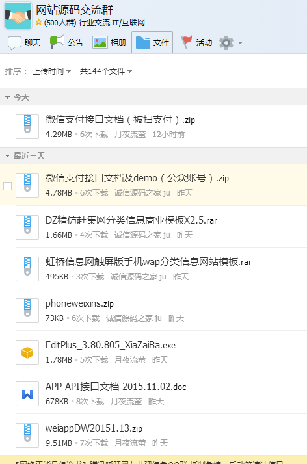This screenshot has width=307, height=464.
Task: Select the 文件 files tab
Action: point(152,43)
